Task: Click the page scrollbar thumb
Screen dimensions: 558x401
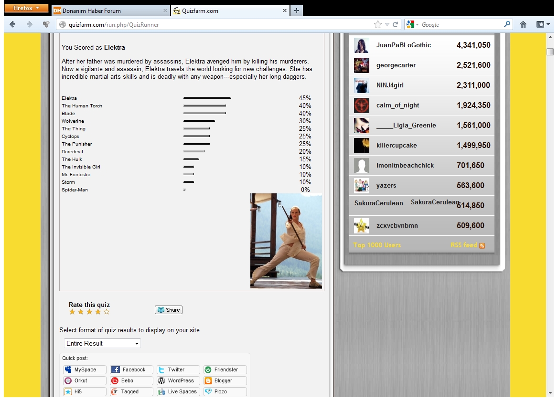Action: pyautogui.click(x=550, y=52)
